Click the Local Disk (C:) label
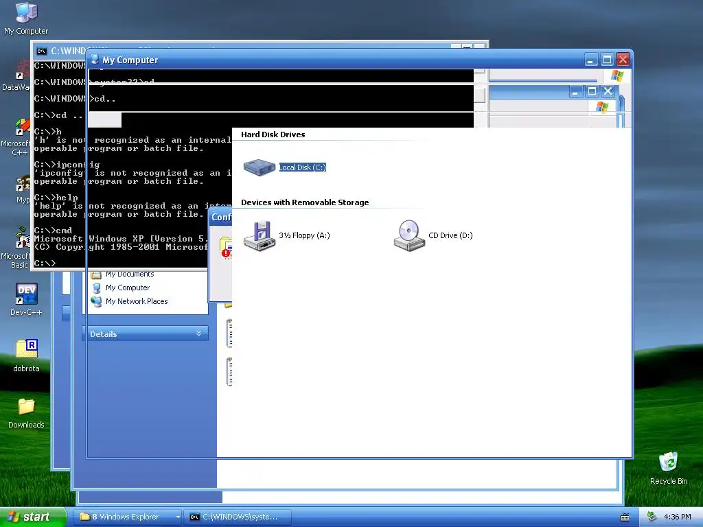Image resolution: width=703 pixels, height=527 pixels. [303, 167]
